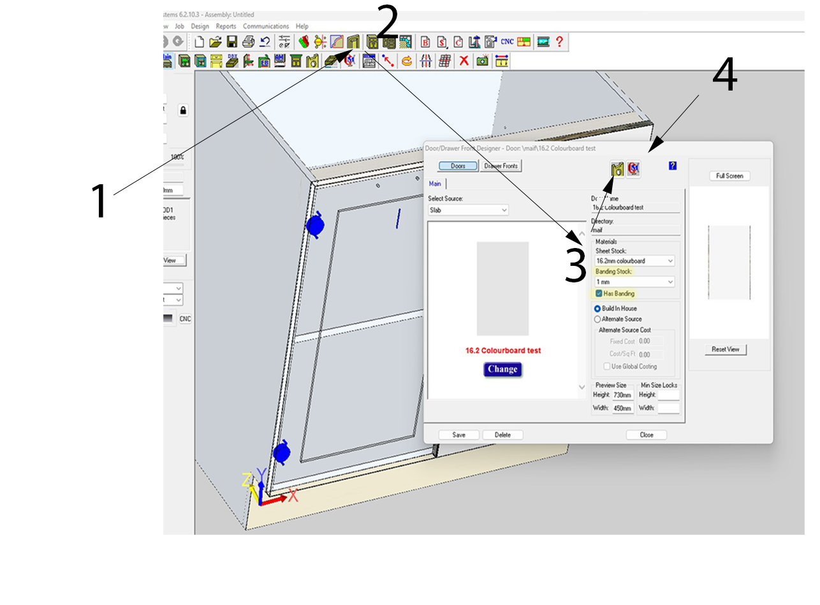The height and width of the screenshot is (605, 820).
Task: Click the blue help icon in dialog
Action: 672,166
